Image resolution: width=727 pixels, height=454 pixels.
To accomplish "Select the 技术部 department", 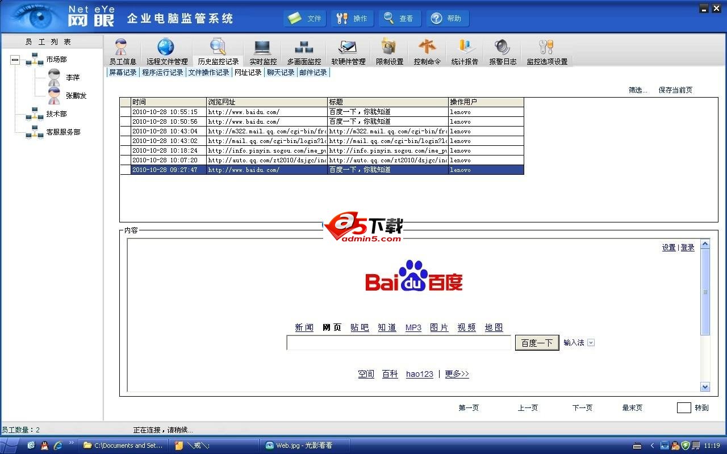I will click(56, 114).
